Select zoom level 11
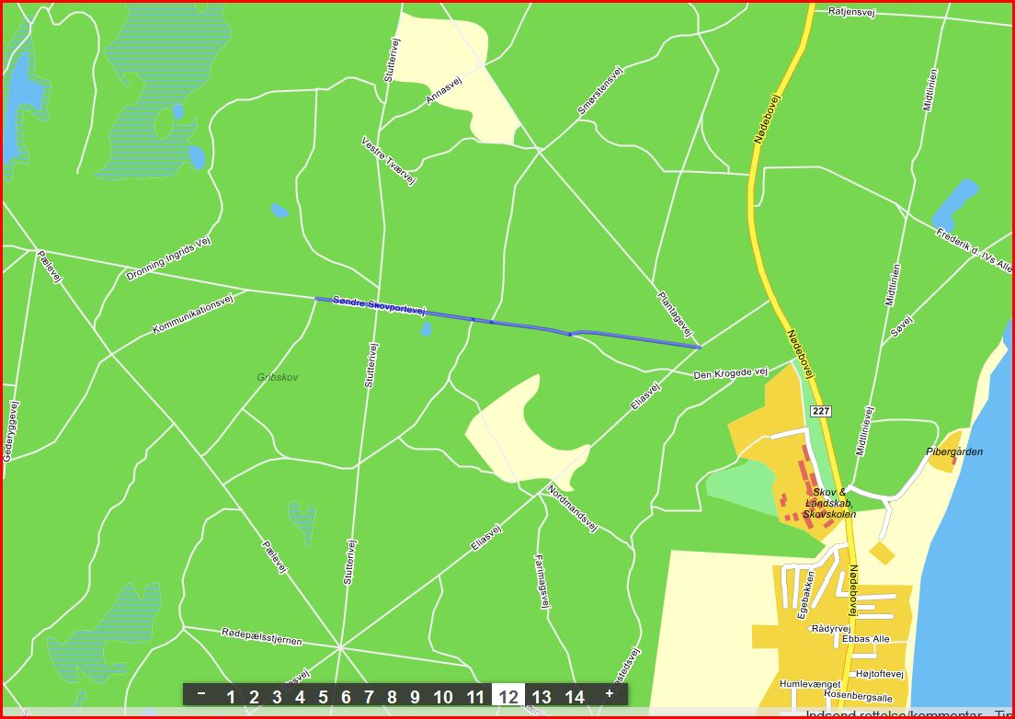Image resolution: width=1015 pixels, height=719 pixels. tap(475, 697)
